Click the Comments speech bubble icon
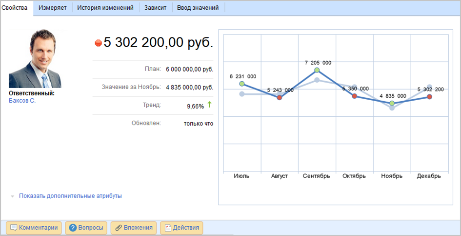 [14, 228]
